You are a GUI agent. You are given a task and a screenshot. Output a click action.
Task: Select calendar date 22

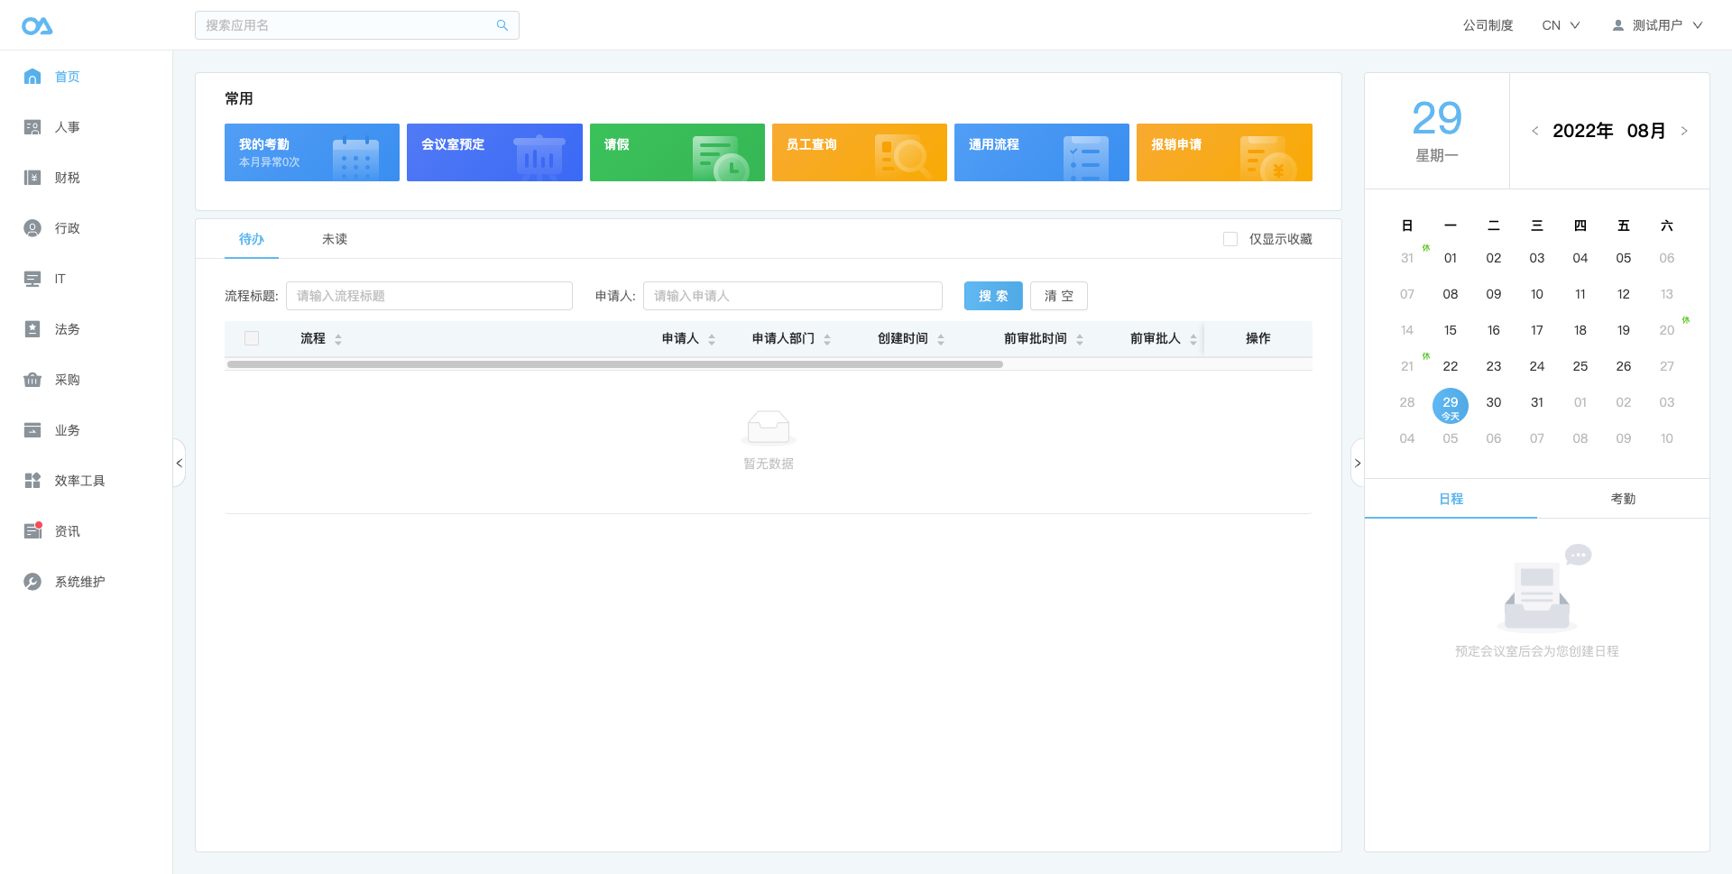(1451, 366)
